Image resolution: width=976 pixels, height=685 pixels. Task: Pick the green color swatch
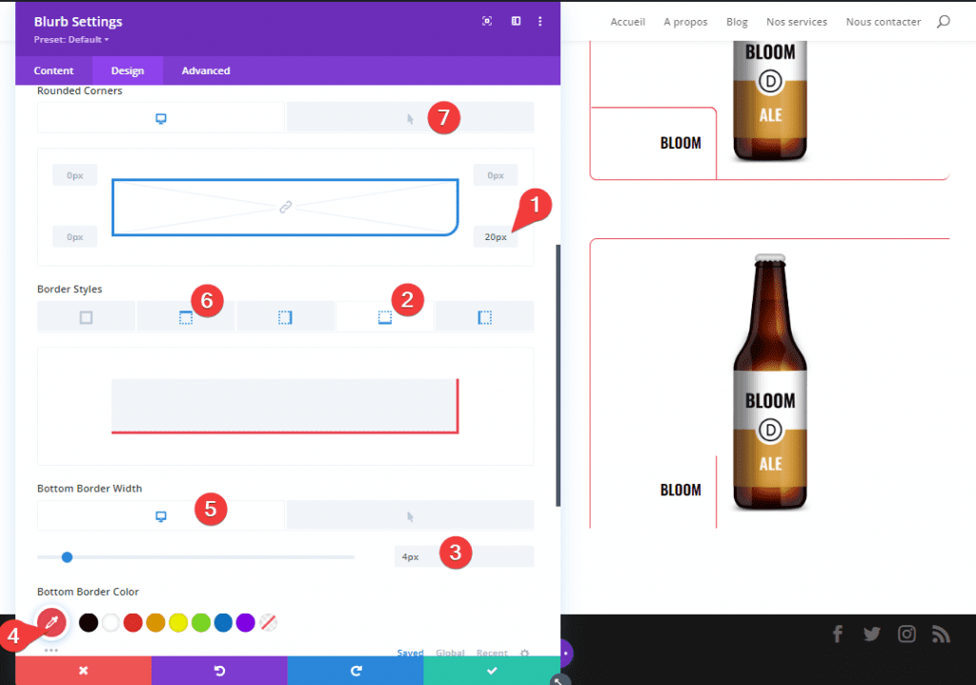point(200,622)
